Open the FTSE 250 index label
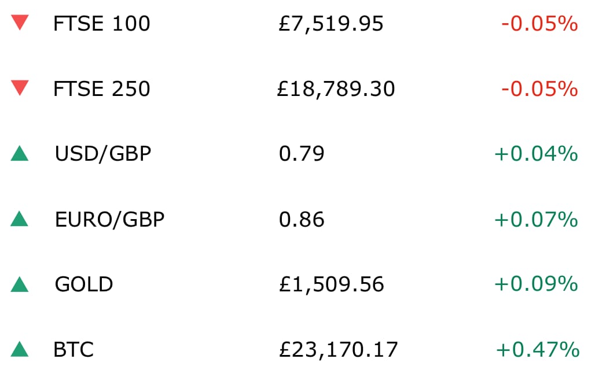595x370 pixels. pos(102,88)
